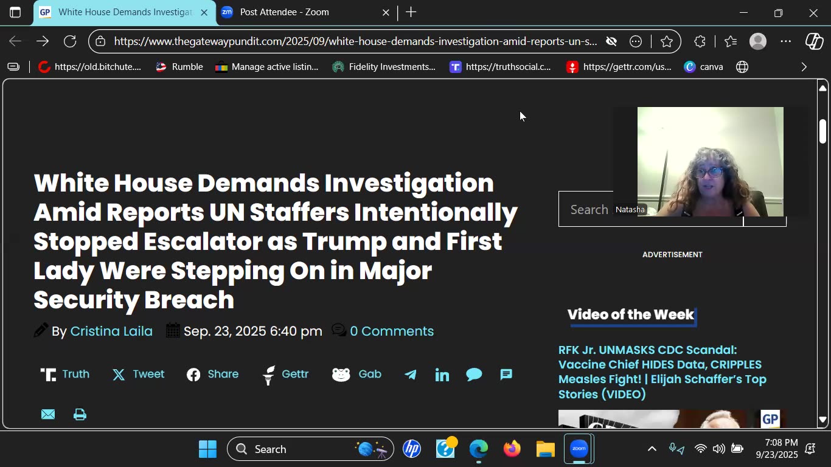Share article via Telegram icon
Viewport: 831px width, 467px height.
(x=411, y=375)
